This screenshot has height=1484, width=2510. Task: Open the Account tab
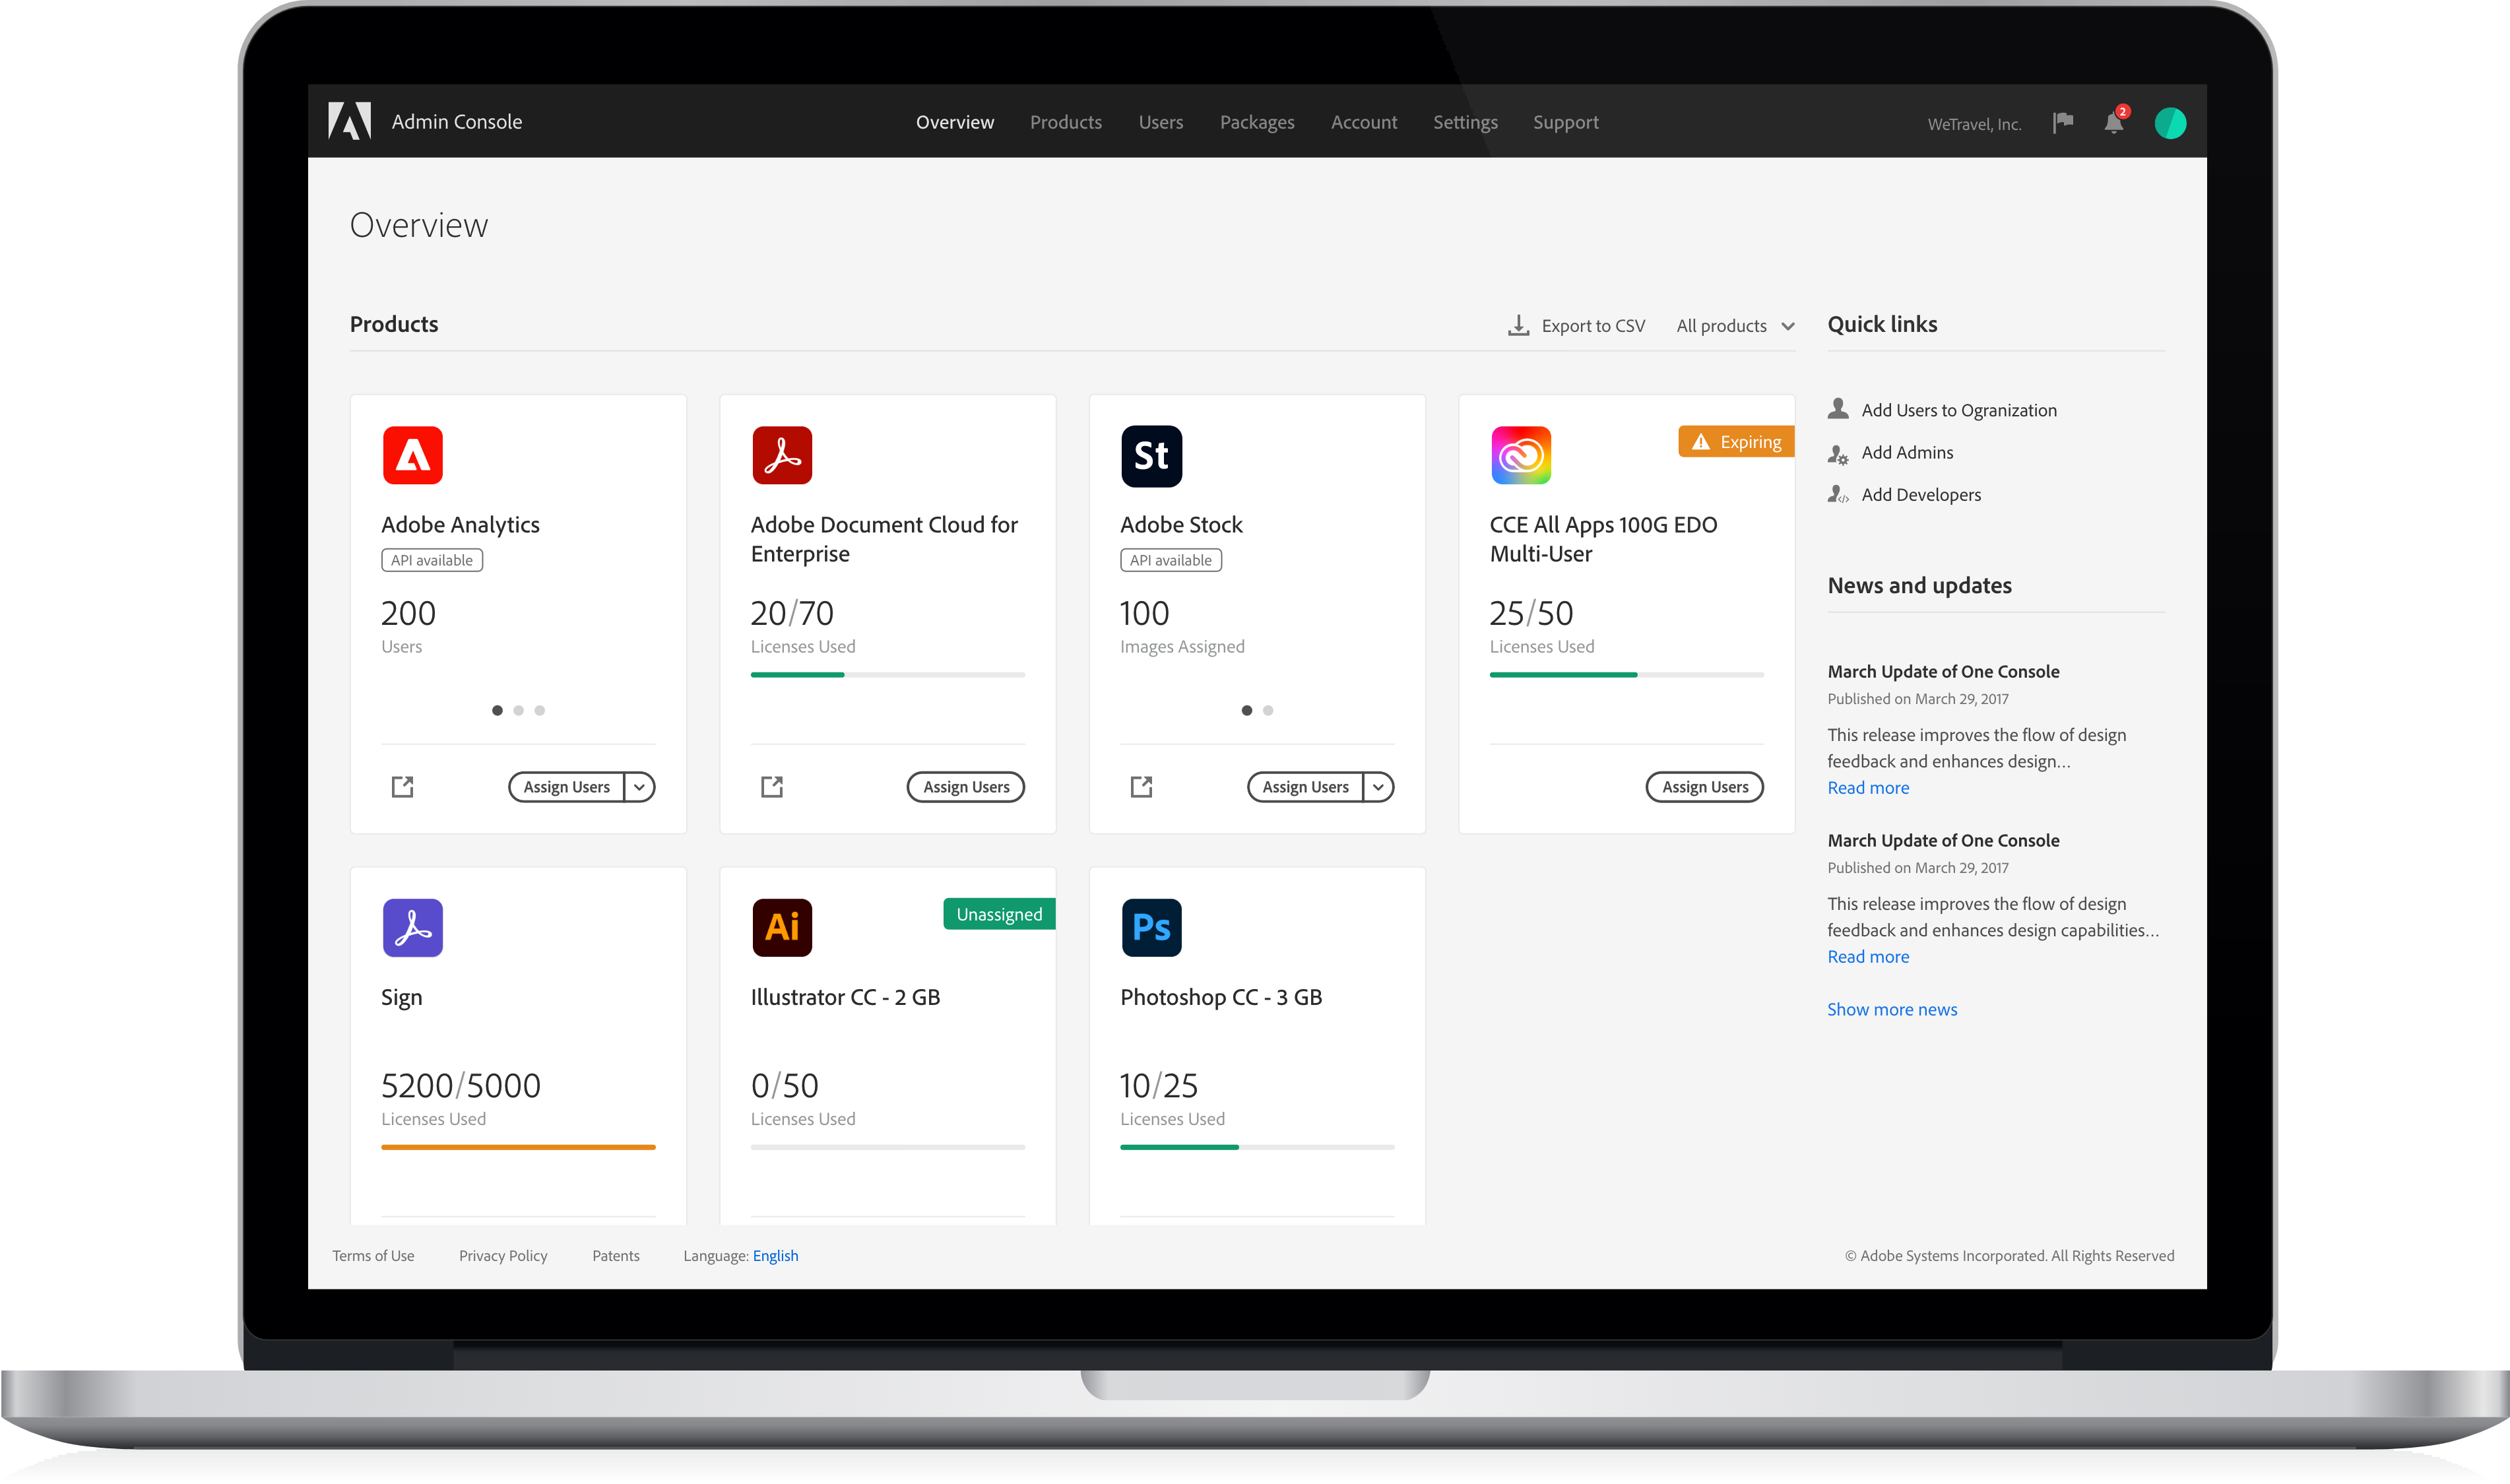click(x=1364, y=122)
